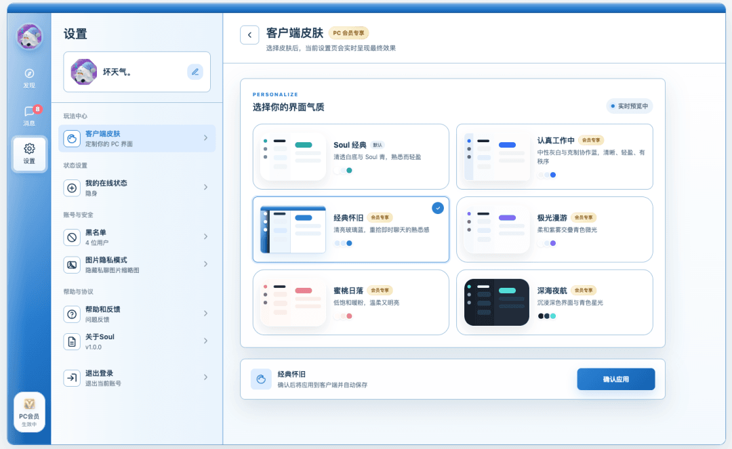Click the palette icon beside 经典怀旧 footer
The height and width of the screenshot is (449, 732).
[261, 379]
